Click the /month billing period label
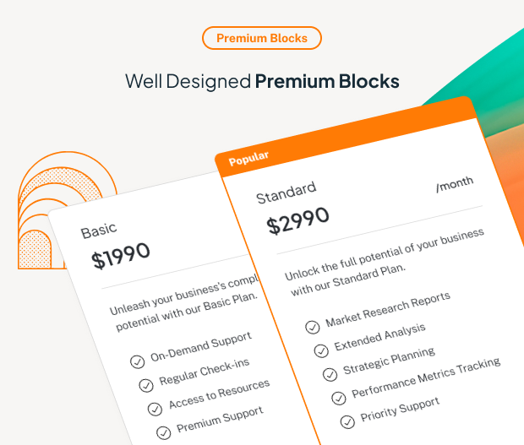Viewport: 524px width, 445px height. point(455,182)
